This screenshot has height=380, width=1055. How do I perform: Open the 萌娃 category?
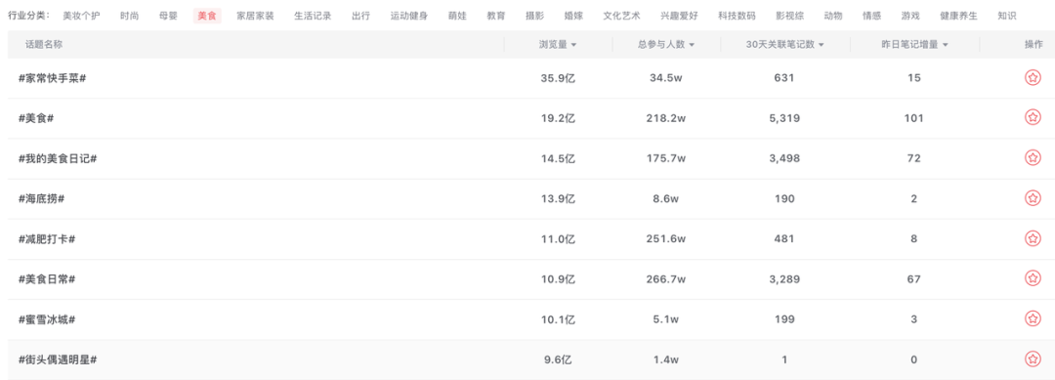click(457, 16)
